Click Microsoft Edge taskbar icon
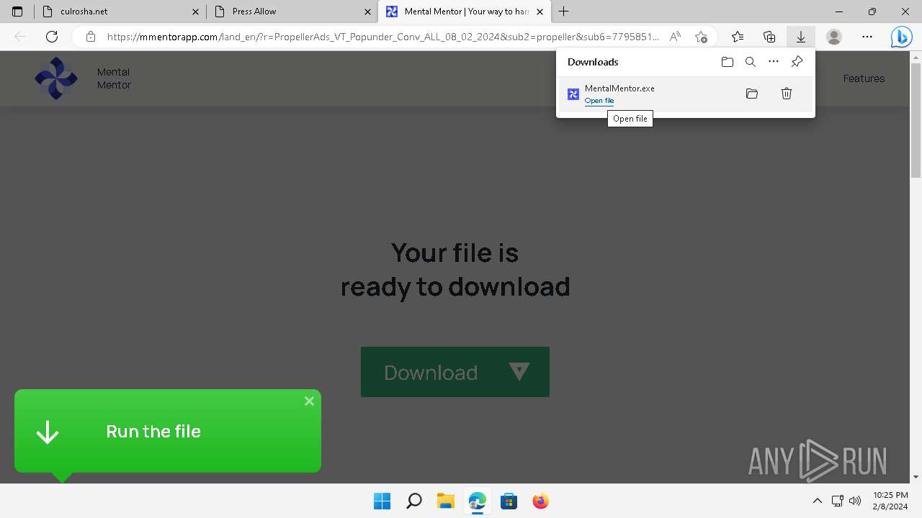922x518 pixels. [477, 501]
